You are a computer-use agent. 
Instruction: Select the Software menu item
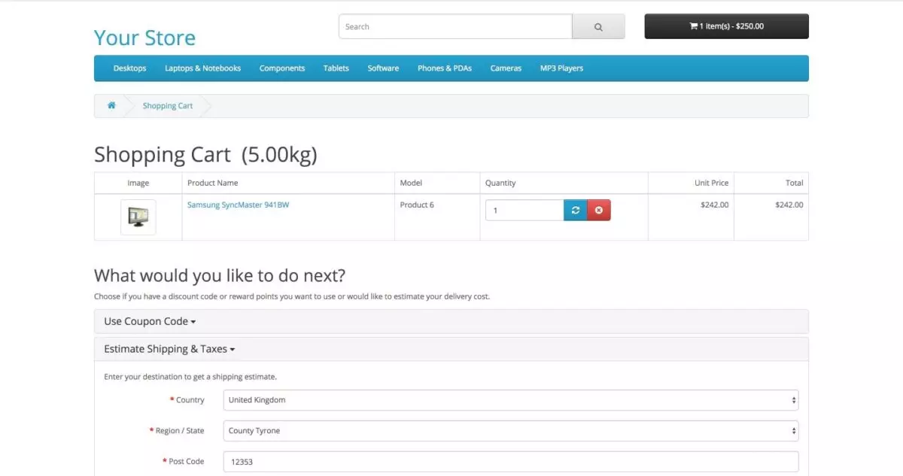pyautogui.click(x=383, y=68)
